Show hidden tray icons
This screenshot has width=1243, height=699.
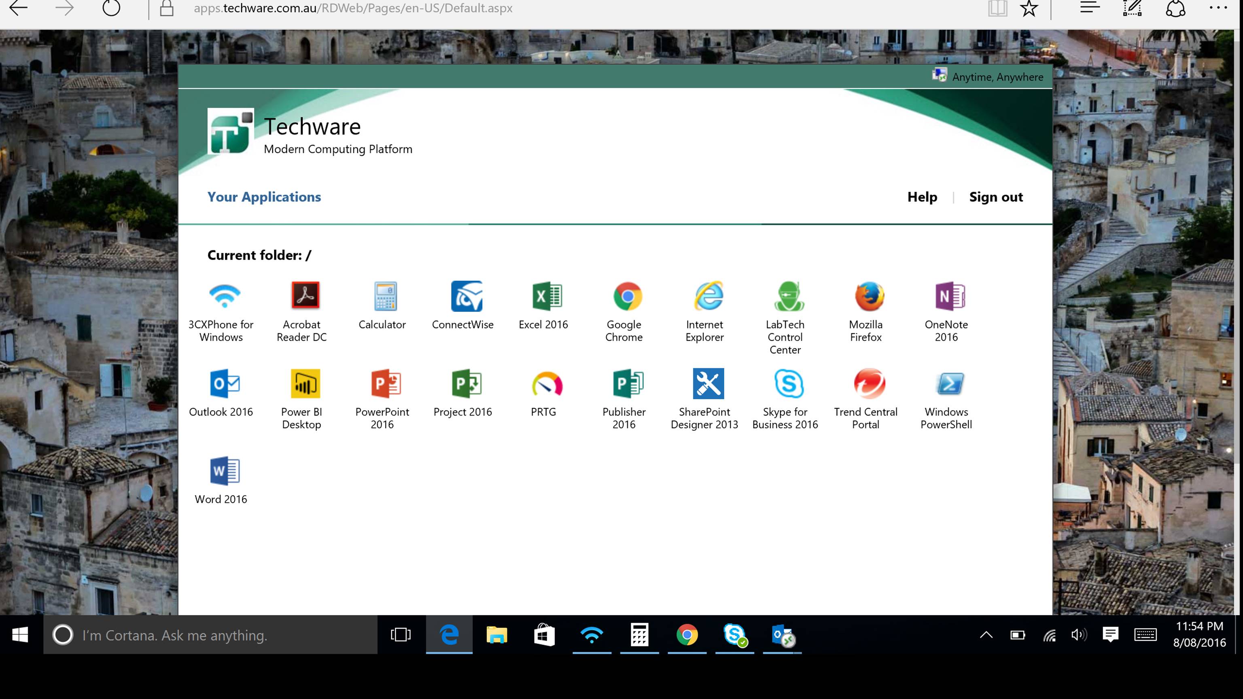point(986,635)
